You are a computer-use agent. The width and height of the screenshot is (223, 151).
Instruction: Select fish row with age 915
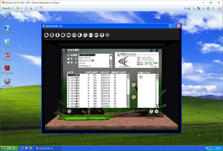coord(97,80)
